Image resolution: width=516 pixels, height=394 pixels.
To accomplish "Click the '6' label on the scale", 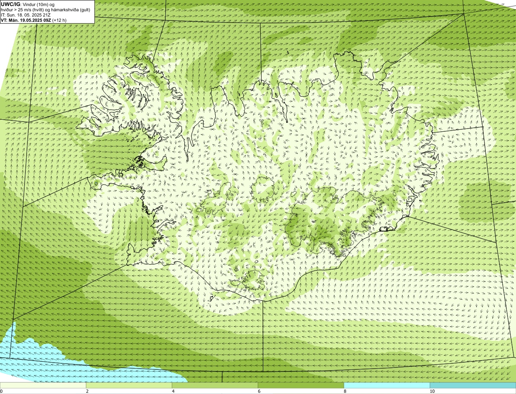I will 259,391.
